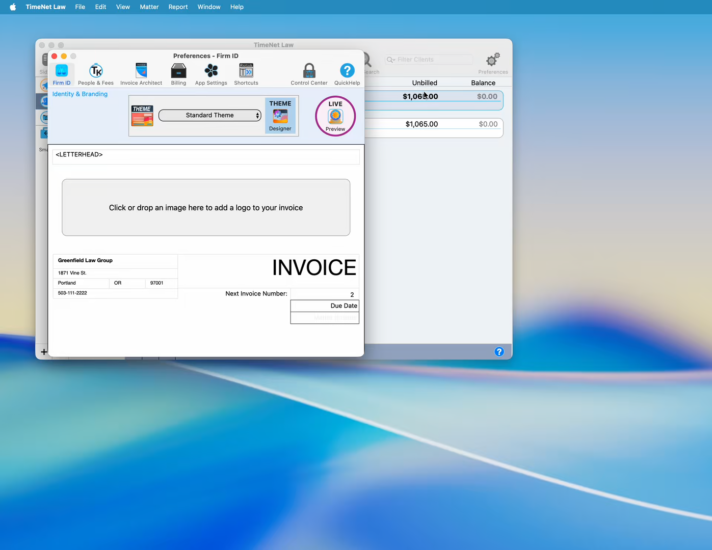Click the Next Invoice Number label
This screenshot has height=550, width=712.
tap(256, 294)
